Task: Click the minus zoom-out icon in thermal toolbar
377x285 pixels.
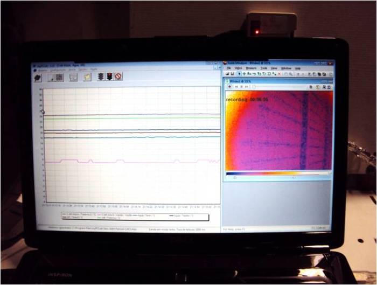Action: pyautogui.click(x=303, y=74)
